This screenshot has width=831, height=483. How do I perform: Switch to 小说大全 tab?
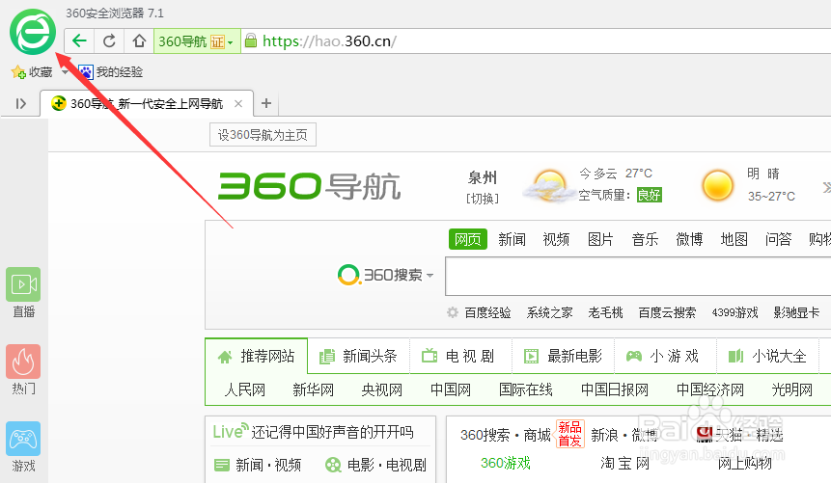pyautogui.click(x=767, y=356)
